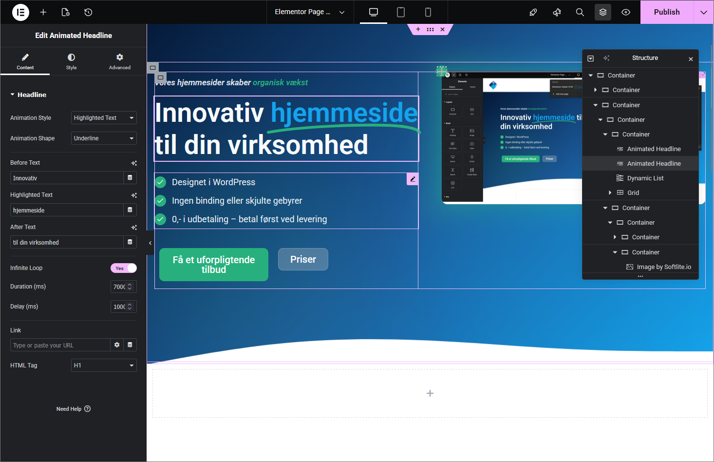Image resolution: width=714 pixels, height=462 pixels.
Task: Toggle Infinite Loop switch off
Action: point(124,268)
